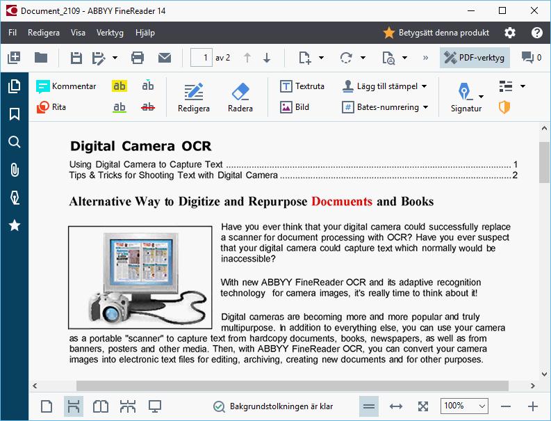Screen dimensions: 551x421
Task: Print the document
Action: pyautogui.click(x=138, y=58)
